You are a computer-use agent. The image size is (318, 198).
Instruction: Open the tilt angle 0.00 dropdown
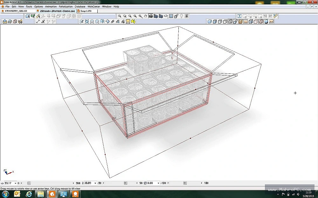[x=158, y=183]
